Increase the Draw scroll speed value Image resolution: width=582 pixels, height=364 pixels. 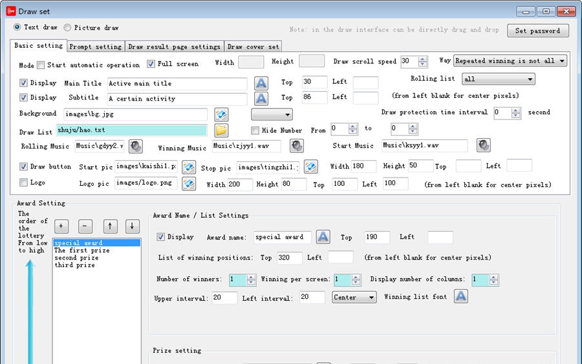coord(423,59)
